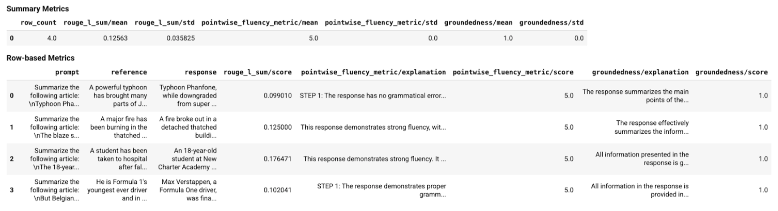Viewport: 778px width, 211px height.
Task: Select the reference column header
Action: pyautogui.click(x=129, y=72)
